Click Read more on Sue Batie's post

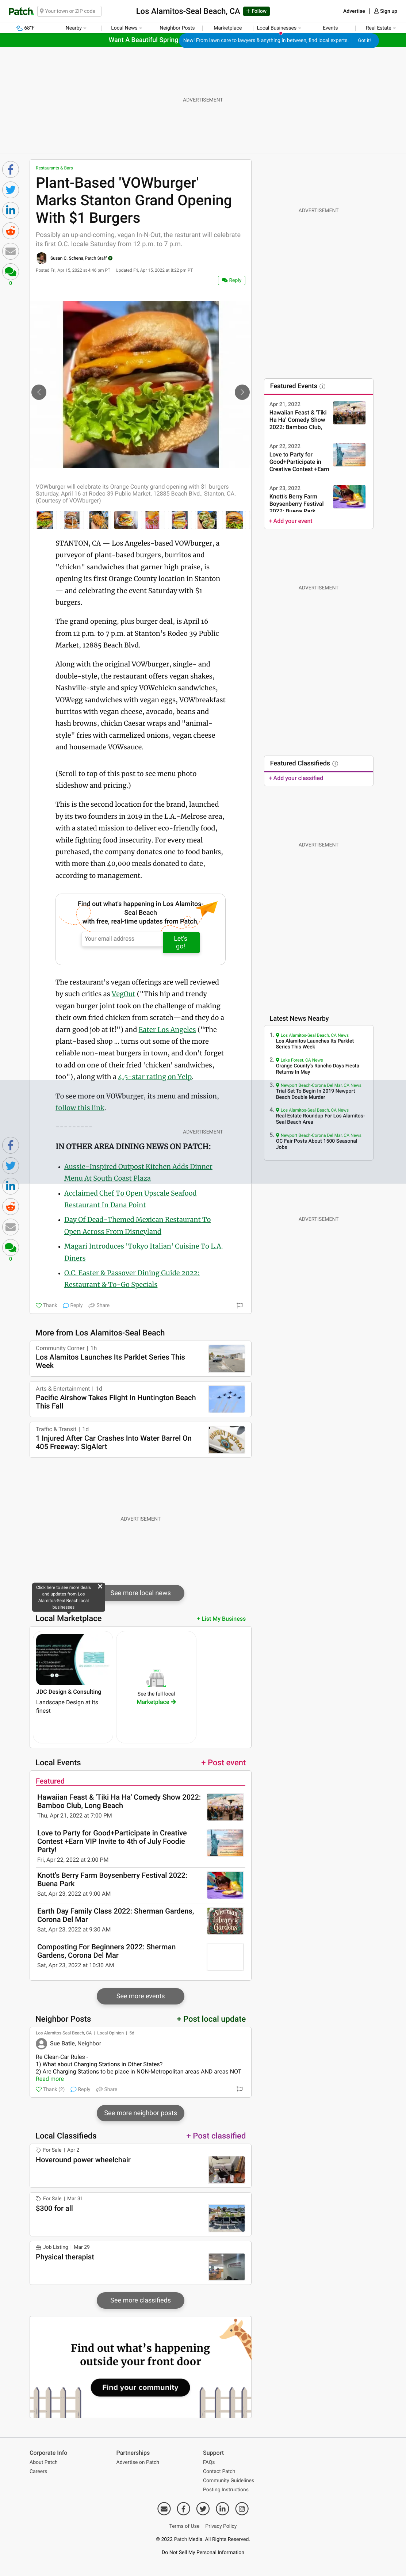pos(50,2079)
